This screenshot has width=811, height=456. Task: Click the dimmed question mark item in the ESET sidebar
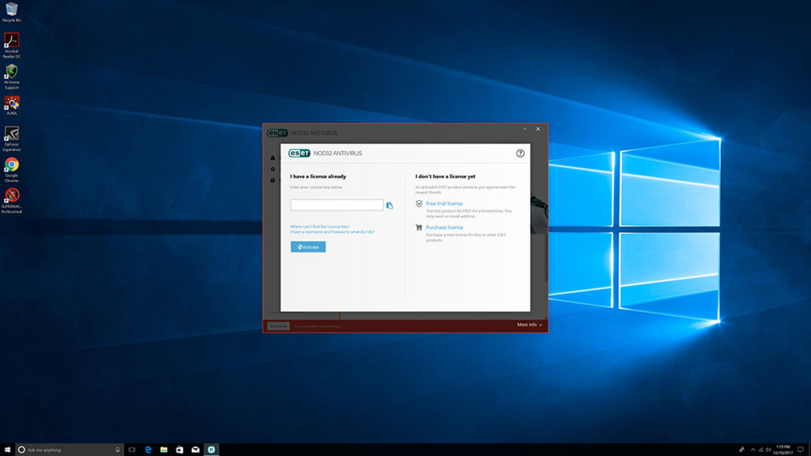pos(273,180)
